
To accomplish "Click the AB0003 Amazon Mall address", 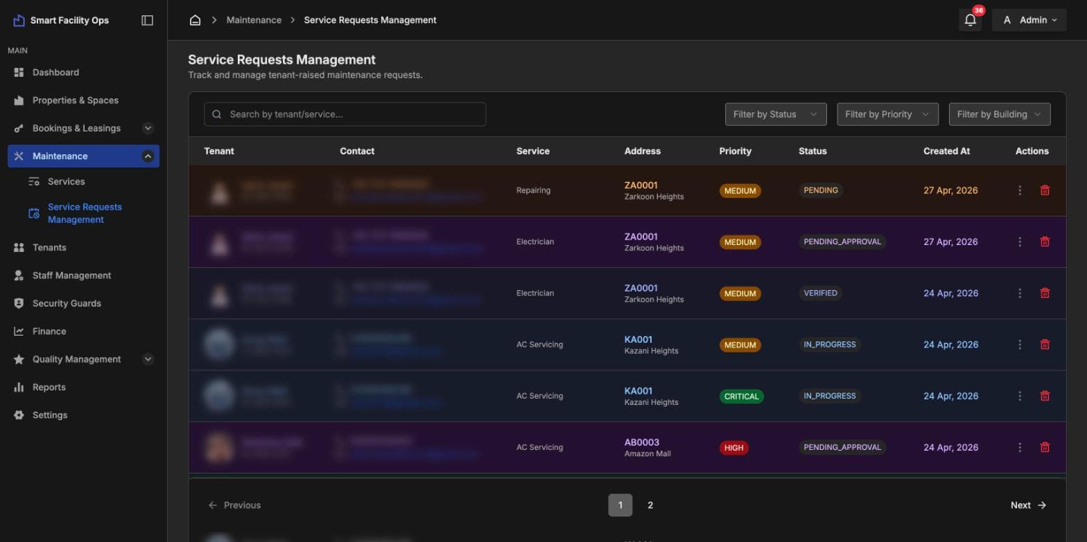I will [x=647, y=448].
